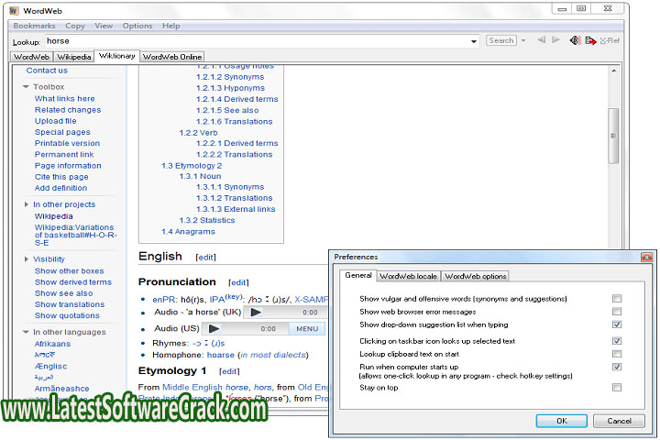Open the Middle English link in Etymology
This screenshot has width=660, height=440.
tap(192, 387)
